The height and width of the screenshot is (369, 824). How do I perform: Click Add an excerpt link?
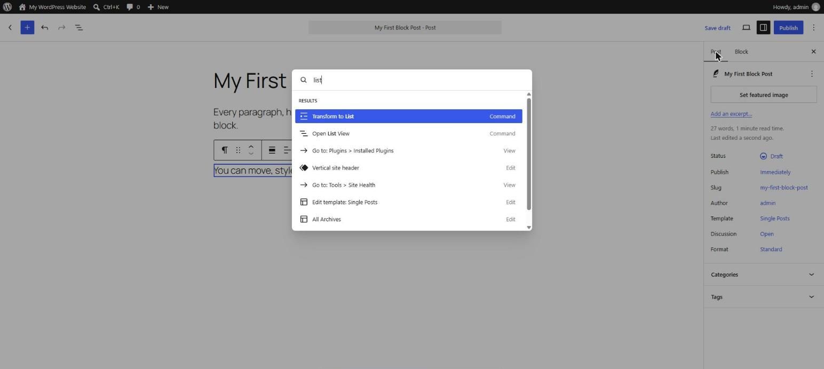[x=731, y=114]
